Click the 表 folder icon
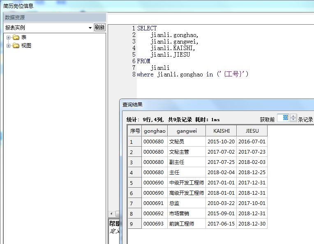314x244 pixels. coord(16,37)
